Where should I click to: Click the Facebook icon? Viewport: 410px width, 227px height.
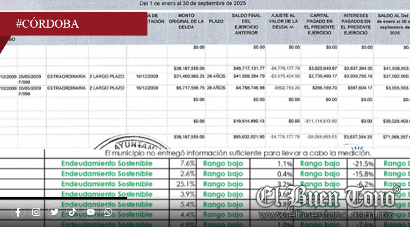18,212
